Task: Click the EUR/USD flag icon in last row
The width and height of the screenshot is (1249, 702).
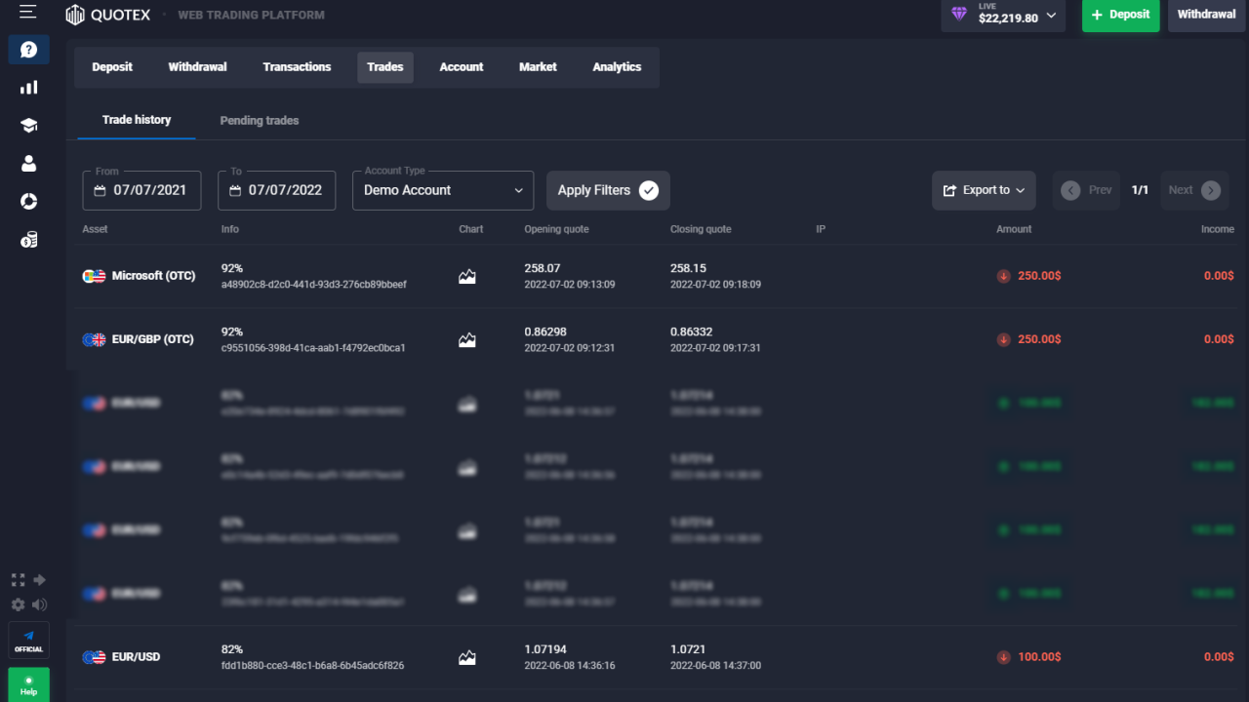Action: (94, 657)
